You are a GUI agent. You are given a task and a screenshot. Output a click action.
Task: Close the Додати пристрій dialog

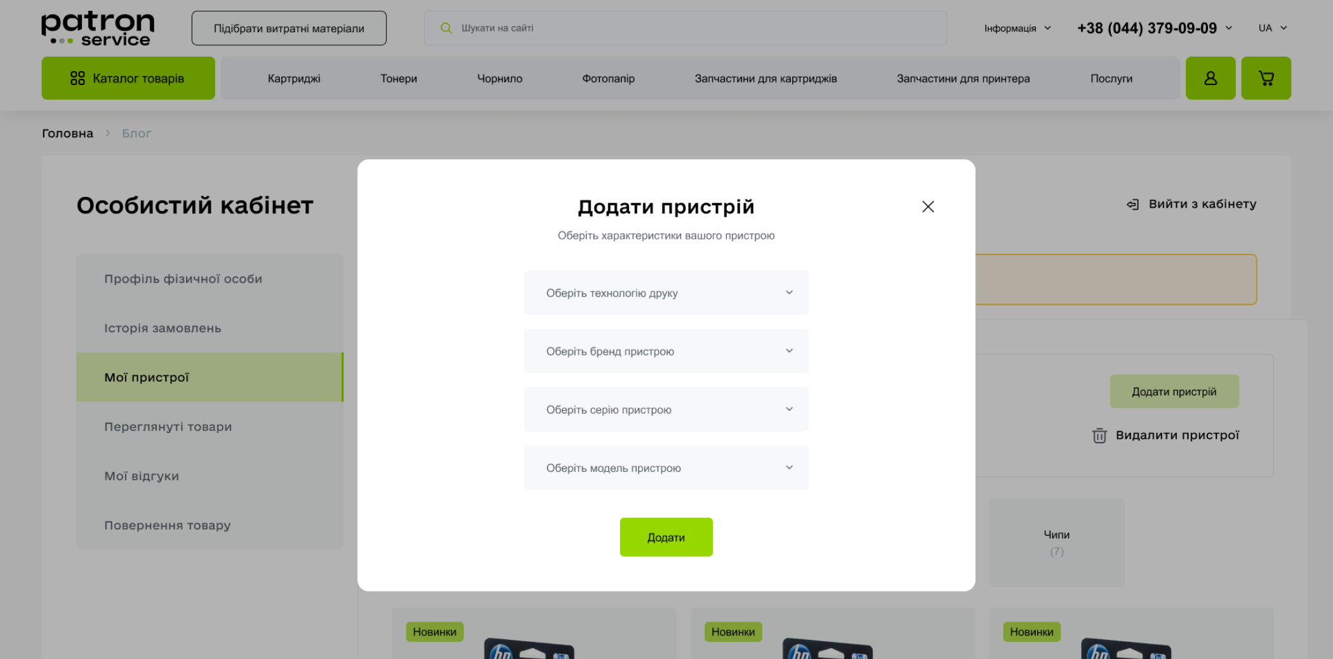(x=927, y=206)
